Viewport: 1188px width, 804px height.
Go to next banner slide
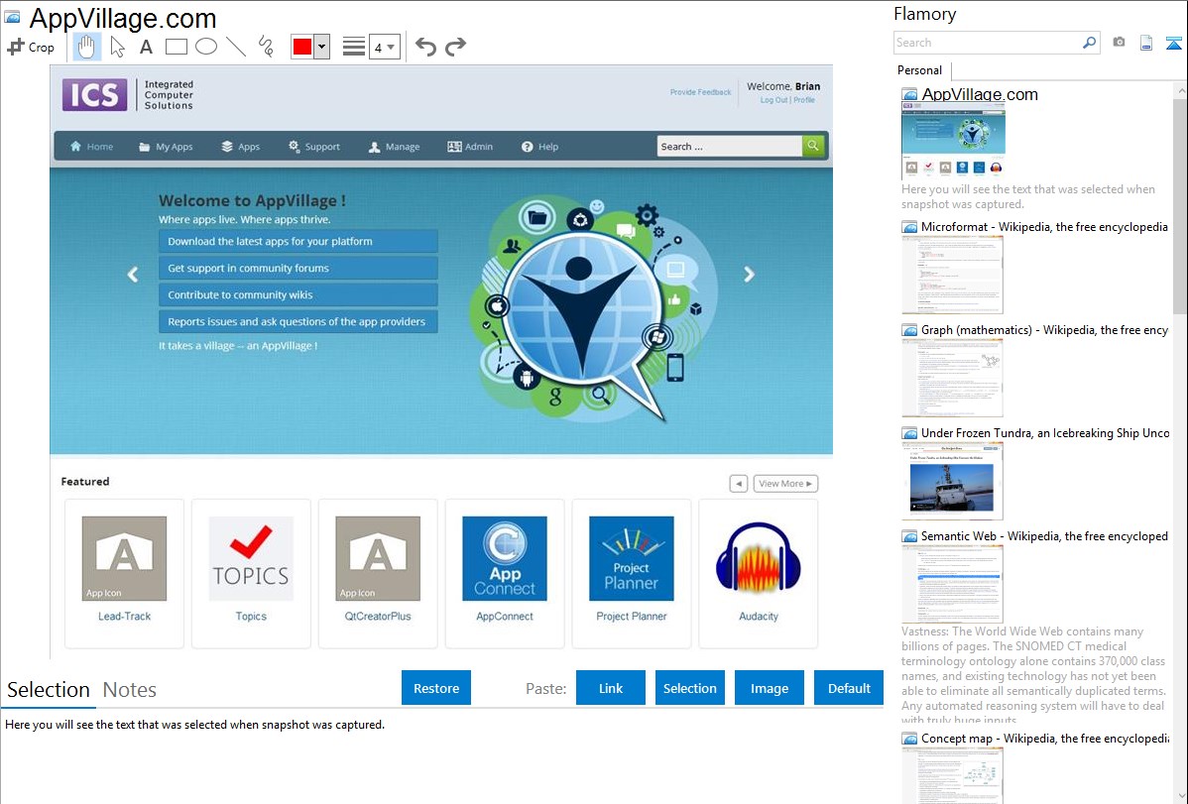(x=749, y=275)
